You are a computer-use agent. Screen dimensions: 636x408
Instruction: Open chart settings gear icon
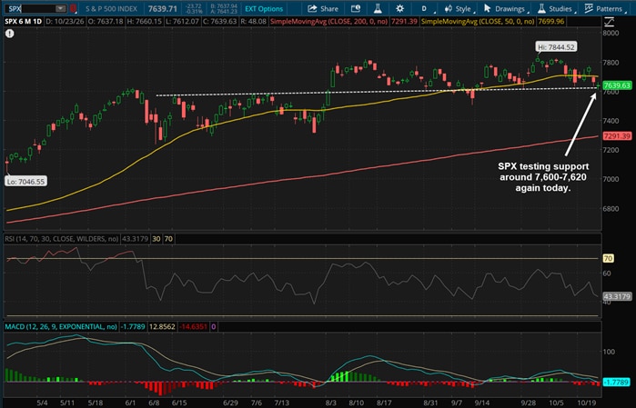point(399,8)
